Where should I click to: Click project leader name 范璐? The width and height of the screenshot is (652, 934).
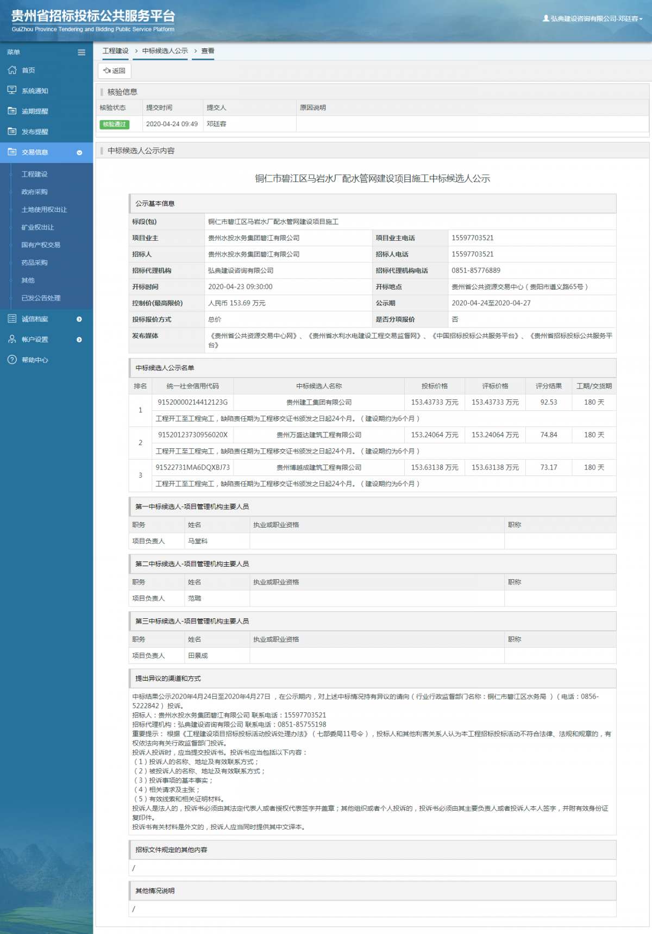point(195,598)
